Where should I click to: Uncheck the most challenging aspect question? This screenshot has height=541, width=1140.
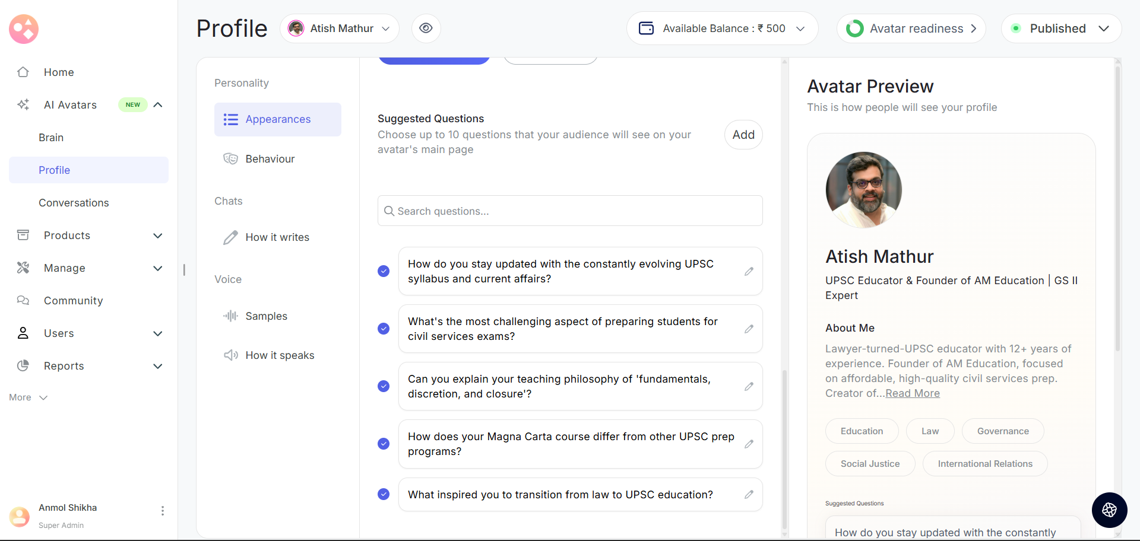pyautogui.click(x=384, y=329)
